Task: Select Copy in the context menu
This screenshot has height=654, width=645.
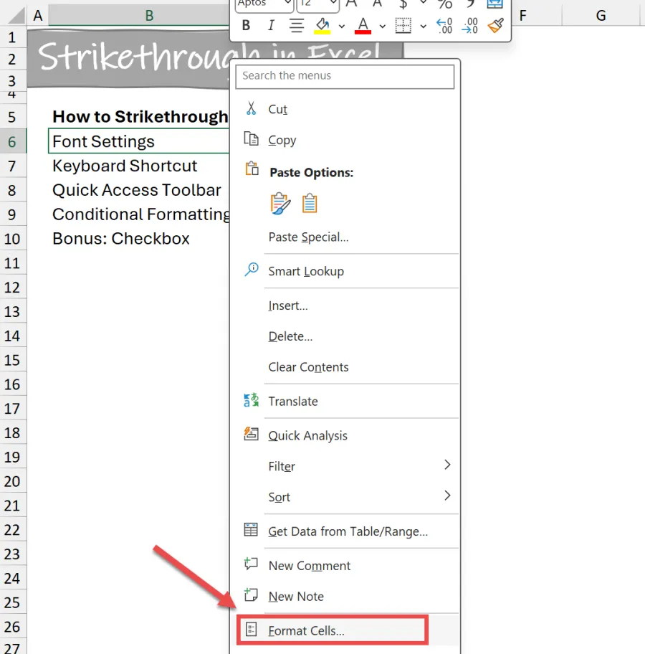Action: (x=282, y=140)
